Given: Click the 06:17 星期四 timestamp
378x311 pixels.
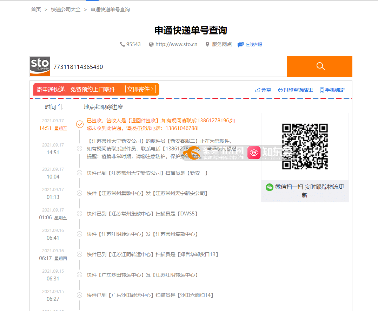Looking at the screenshot, I should pyautogui.click(x=53, y=258).
